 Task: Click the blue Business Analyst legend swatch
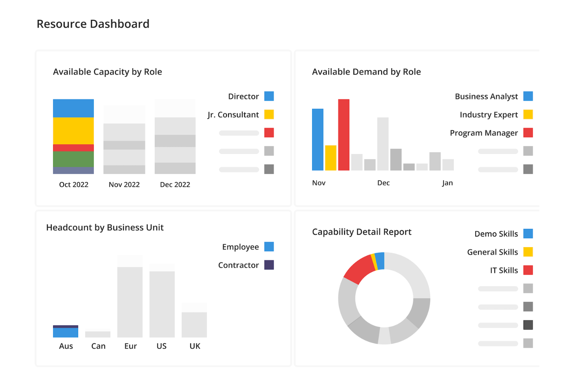click(x=528, y=96)
